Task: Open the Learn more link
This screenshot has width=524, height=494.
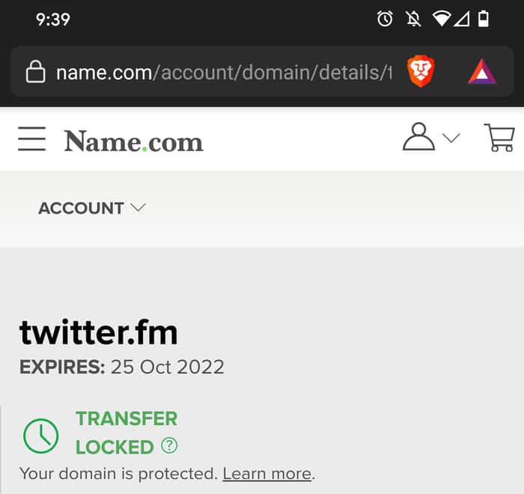Action: (x=267, y=474)
